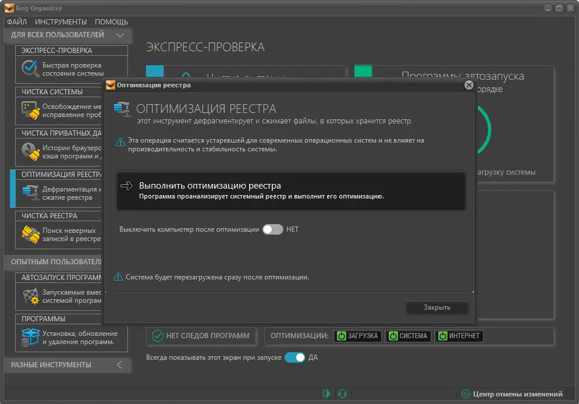Click the Reg Organizer title bar icon
This screenshot has height=404, width=579.
pos(9,8)
